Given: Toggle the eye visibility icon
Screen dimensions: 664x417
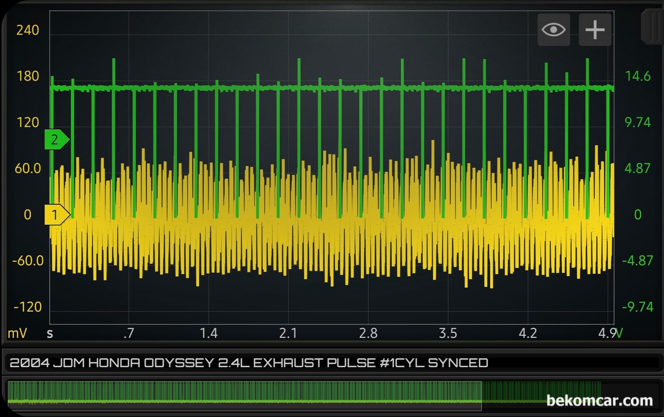Looking at the screenshot, I should [554, 30].
